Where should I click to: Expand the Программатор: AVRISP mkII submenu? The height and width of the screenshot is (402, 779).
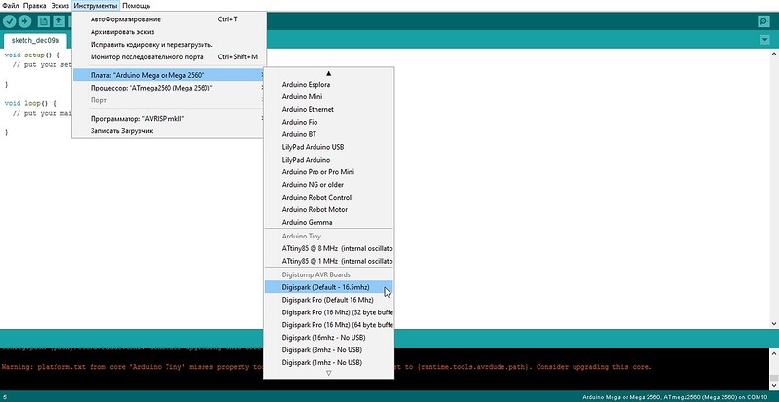(167, 119)
